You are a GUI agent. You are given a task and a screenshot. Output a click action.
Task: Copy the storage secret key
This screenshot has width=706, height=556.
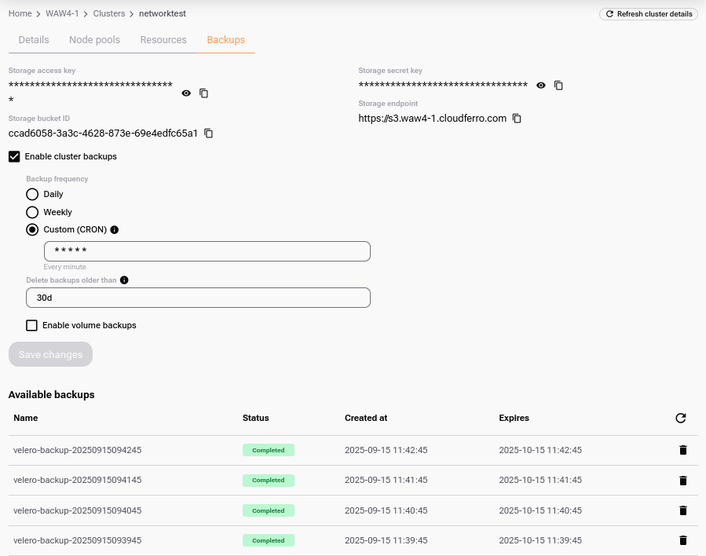pos(559,85)
